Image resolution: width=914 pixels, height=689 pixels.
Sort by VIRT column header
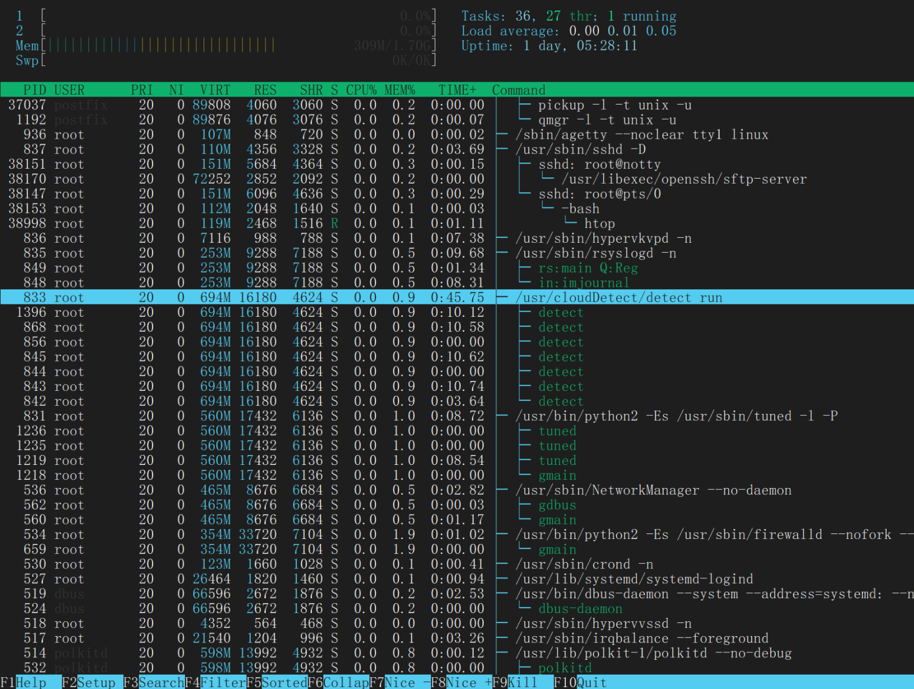point(215,90)
